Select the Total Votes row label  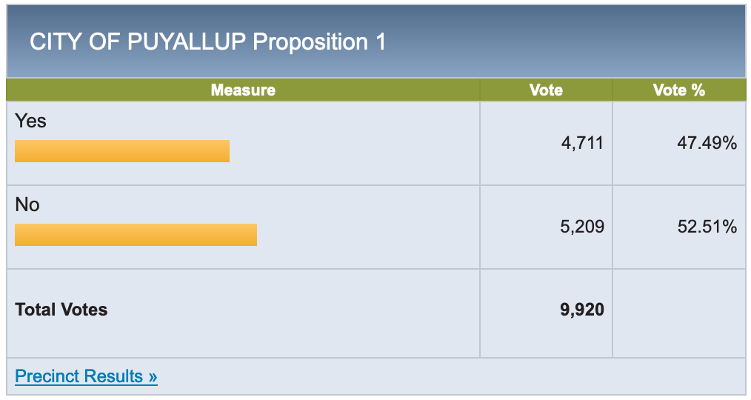(61, 310)
